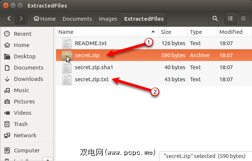Go to Home in the path bar

click(44, 18)
